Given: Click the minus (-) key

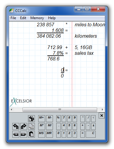Looking at the screenshot, I should click(x=88, y=126).
